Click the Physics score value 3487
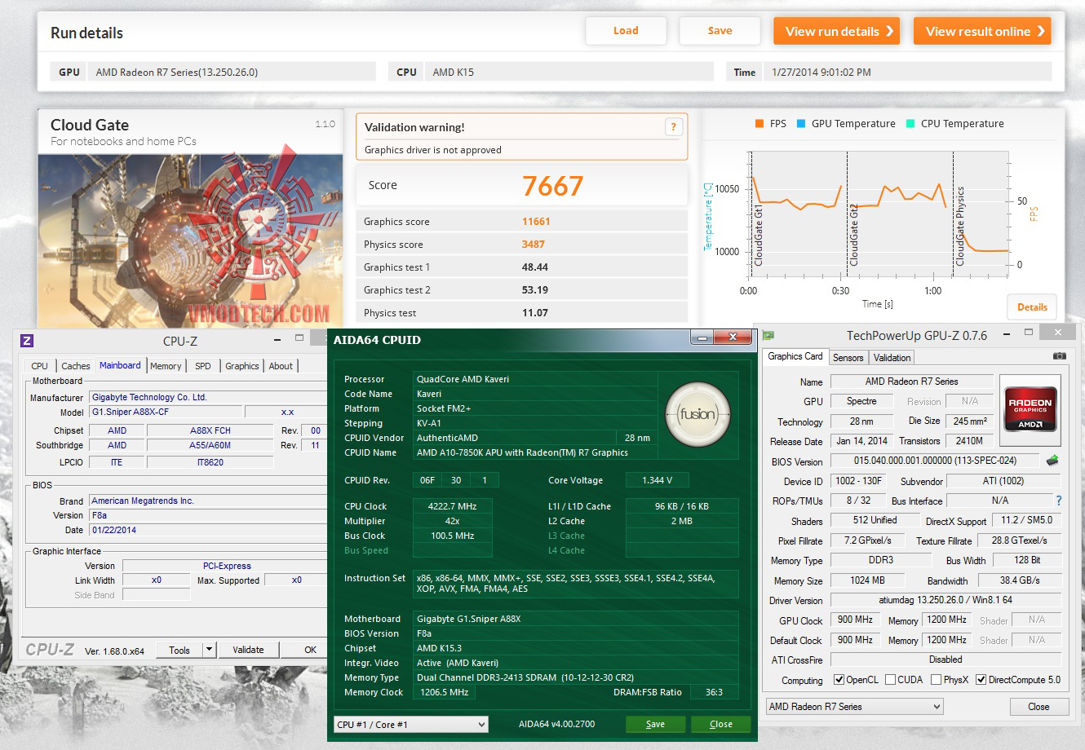 click(x=534, y=245)
